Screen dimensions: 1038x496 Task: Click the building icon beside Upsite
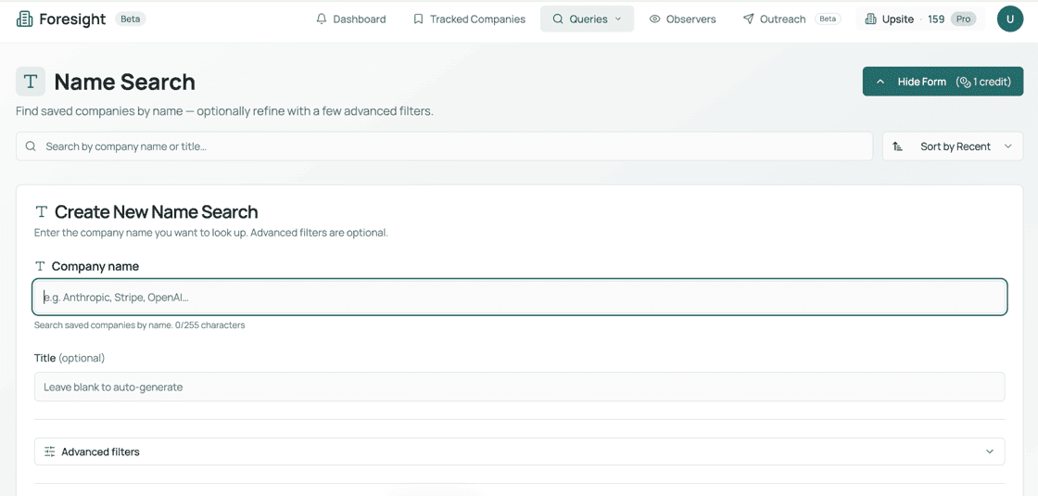[x=871, y=19]
